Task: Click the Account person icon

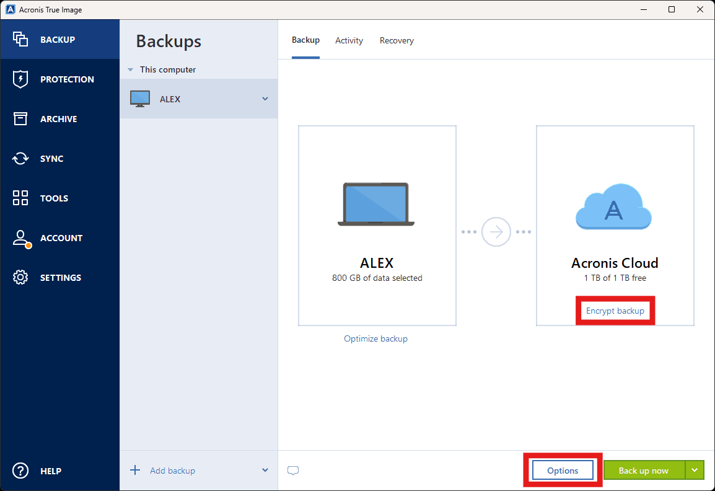Action: (20, 238)
